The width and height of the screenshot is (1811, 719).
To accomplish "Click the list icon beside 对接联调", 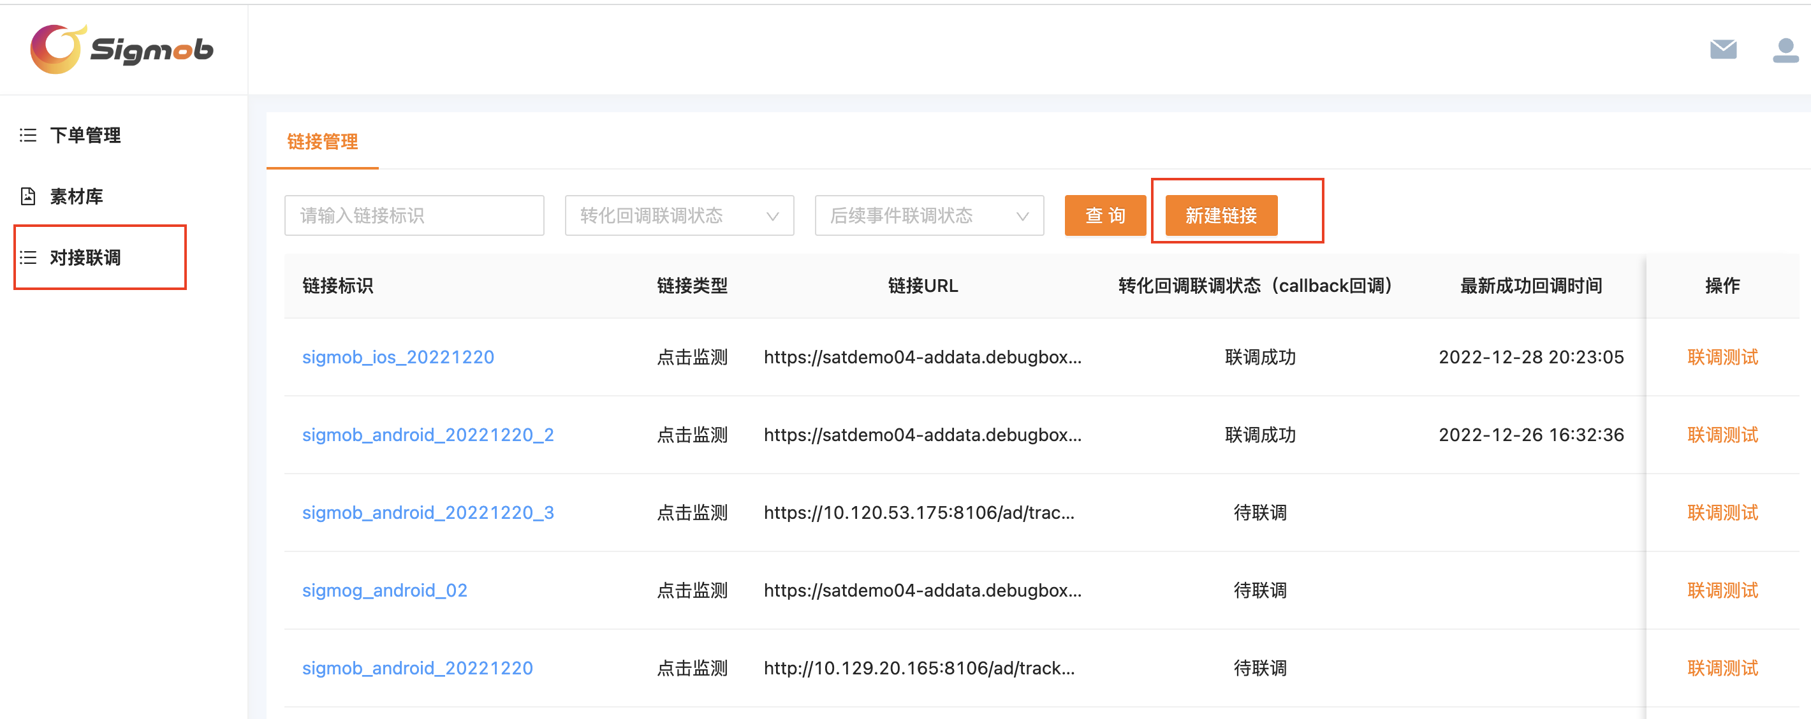I will tap(27, 258).
